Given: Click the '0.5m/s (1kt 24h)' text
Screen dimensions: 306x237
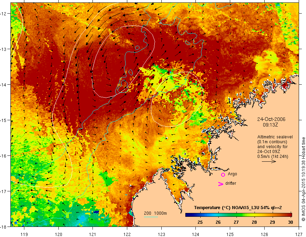Looking at the screenshot, I should (273, 156).
